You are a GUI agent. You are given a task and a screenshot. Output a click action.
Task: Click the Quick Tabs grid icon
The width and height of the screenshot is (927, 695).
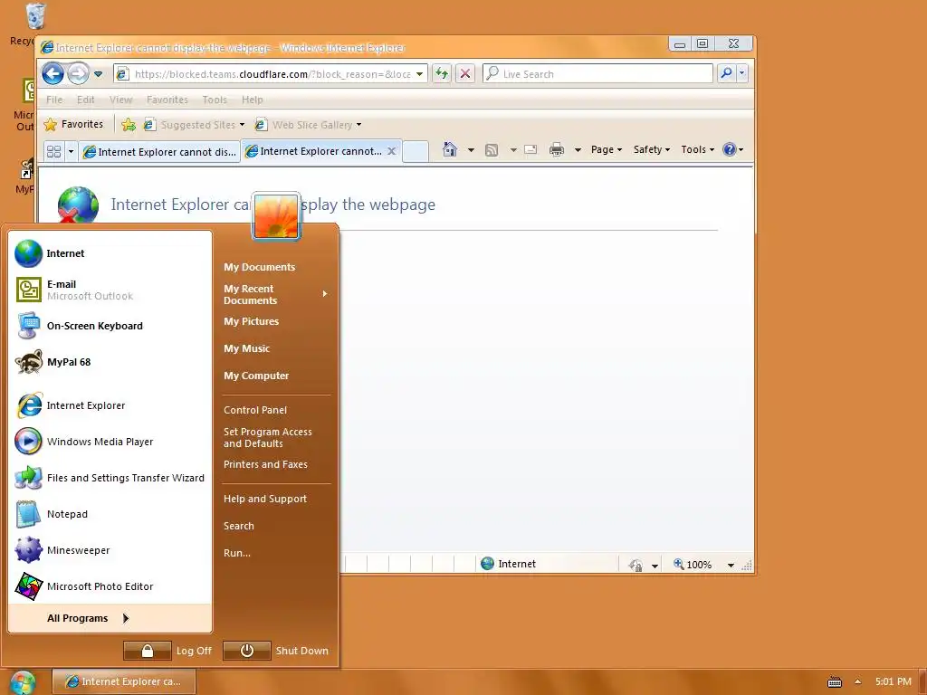click(53, 151)
